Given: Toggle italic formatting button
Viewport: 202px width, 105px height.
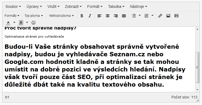Looking at the screenshot, I should [x=90, y=16].
